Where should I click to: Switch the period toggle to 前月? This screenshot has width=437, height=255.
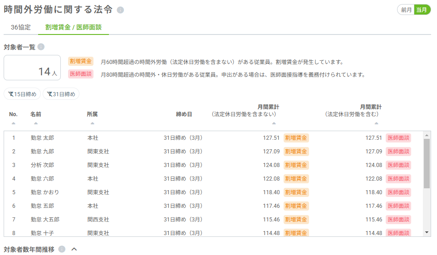pos(406,10)
